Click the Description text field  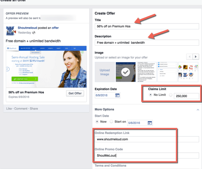coord(147,43)
